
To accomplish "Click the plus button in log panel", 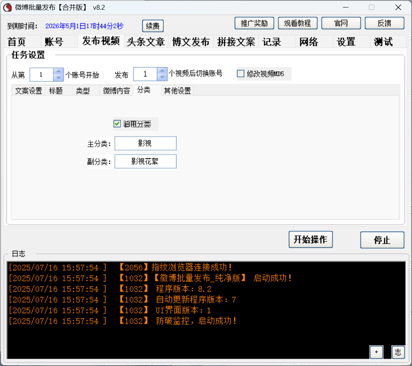I will coord(377,352).
